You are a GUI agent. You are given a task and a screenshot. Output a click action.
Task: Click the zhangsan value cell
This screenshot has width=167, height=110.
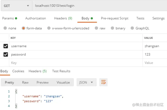tap(155, 46)
